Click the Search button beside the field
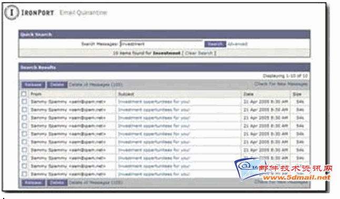Screen dimensions: 340x199 pos(215,44)
